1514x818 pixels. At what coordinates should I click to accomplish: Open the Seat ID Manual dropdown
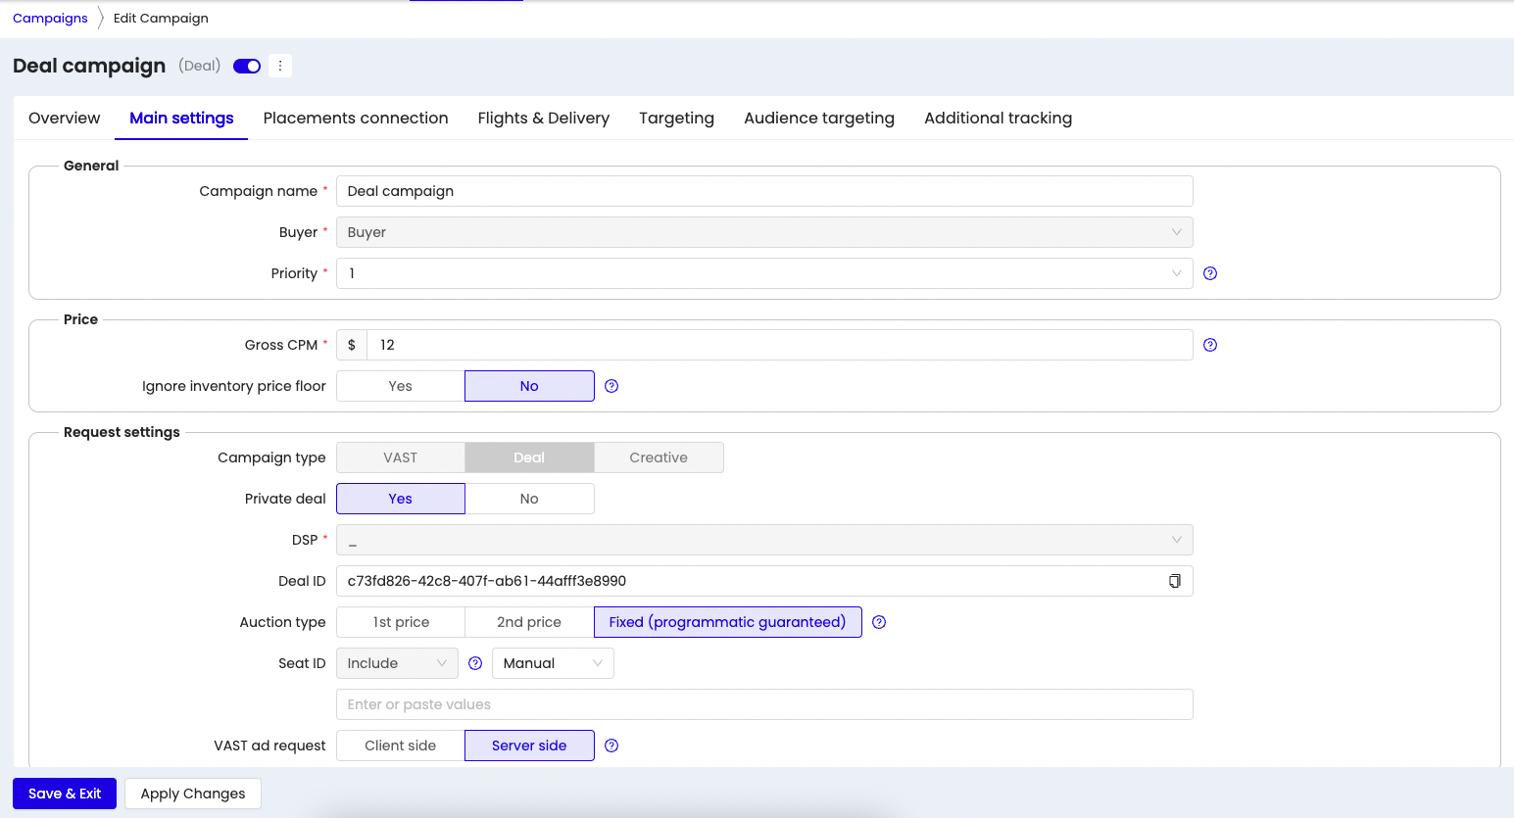click(x=553, y=663)
